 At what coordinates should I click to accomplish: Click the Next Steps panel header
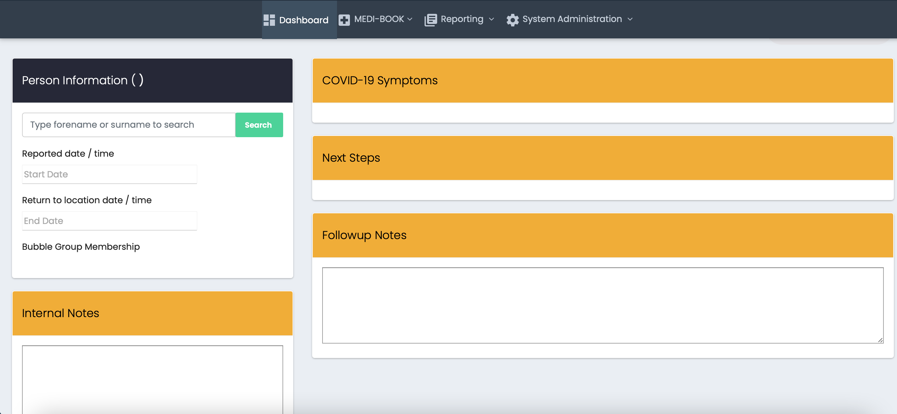point(603,158)
